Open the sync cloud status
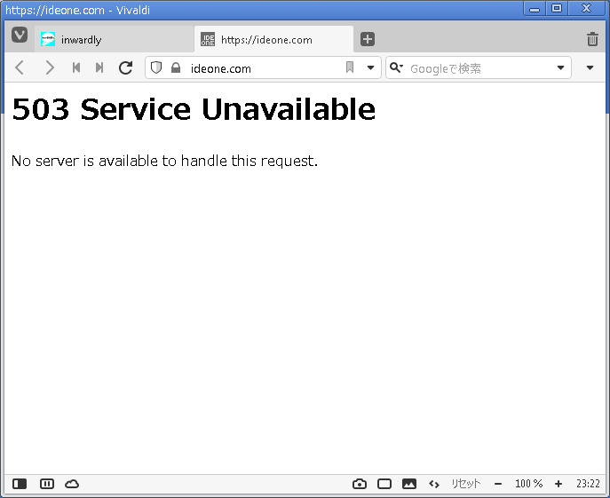Viewport: 610px width, 498px height. [x=72, y=484]
